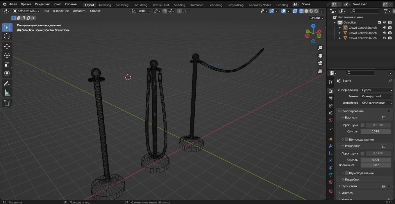Image resolution: width=395 pixels, height=204 pixels.
Task: Enable viewport Шумоподавление checkbox
Action: (x=346, y=139)
